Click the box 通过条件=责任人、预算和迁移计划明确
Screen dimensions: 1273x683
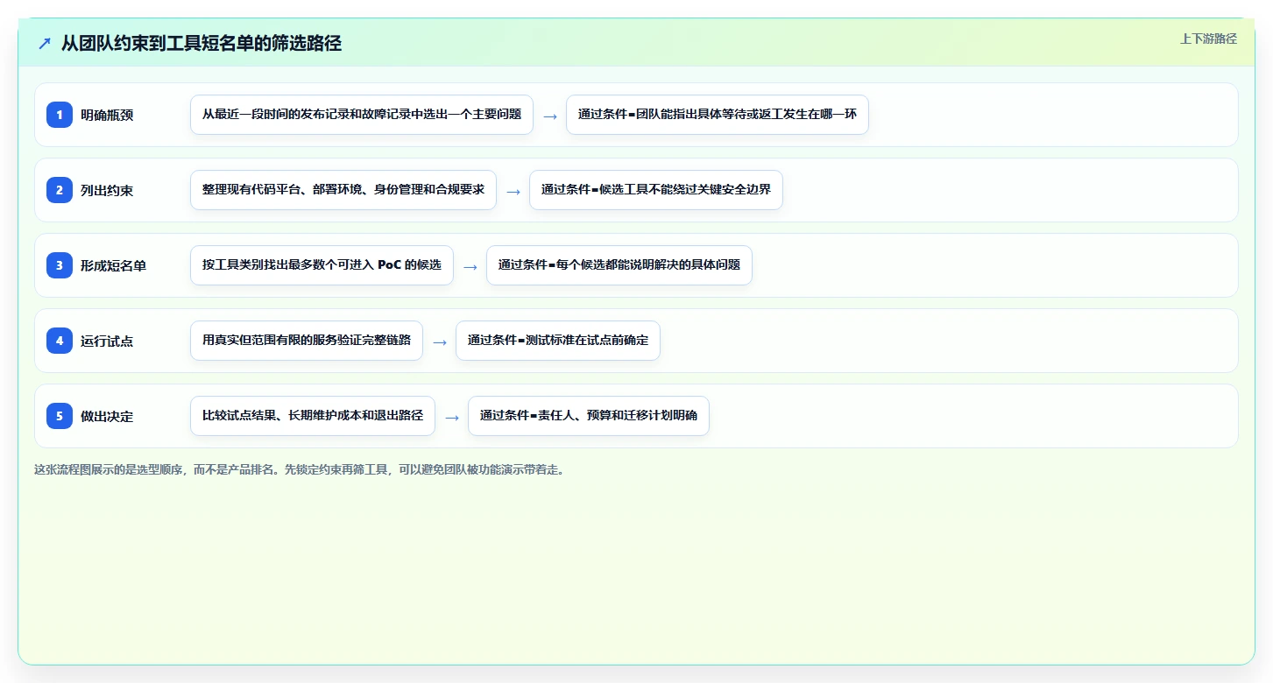(x=589, y=416)
